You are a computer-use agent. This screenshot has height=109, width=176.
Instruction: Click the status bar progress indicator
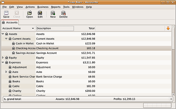tap(157, 105)
